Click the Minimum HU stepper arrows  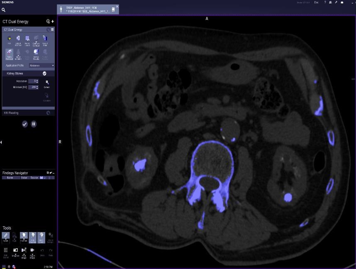pos(37,87)
